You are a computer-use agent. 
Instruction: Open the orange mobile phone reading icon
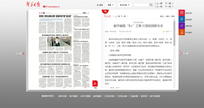click(182, 32)
